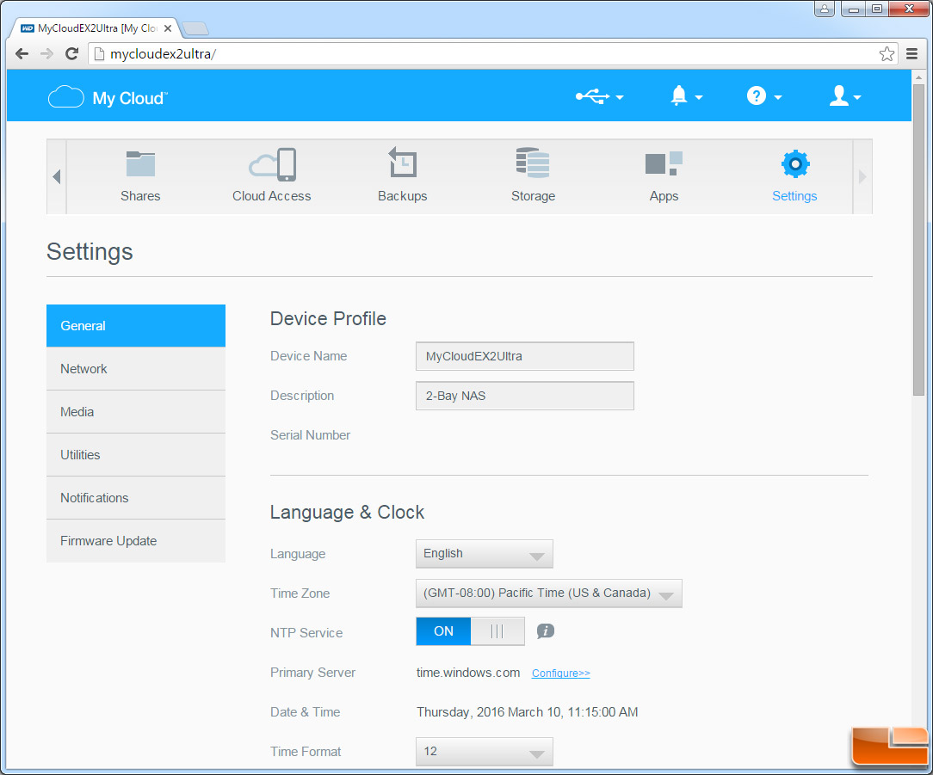Open the Chrome hamburger menu

[x=911, y=54]
